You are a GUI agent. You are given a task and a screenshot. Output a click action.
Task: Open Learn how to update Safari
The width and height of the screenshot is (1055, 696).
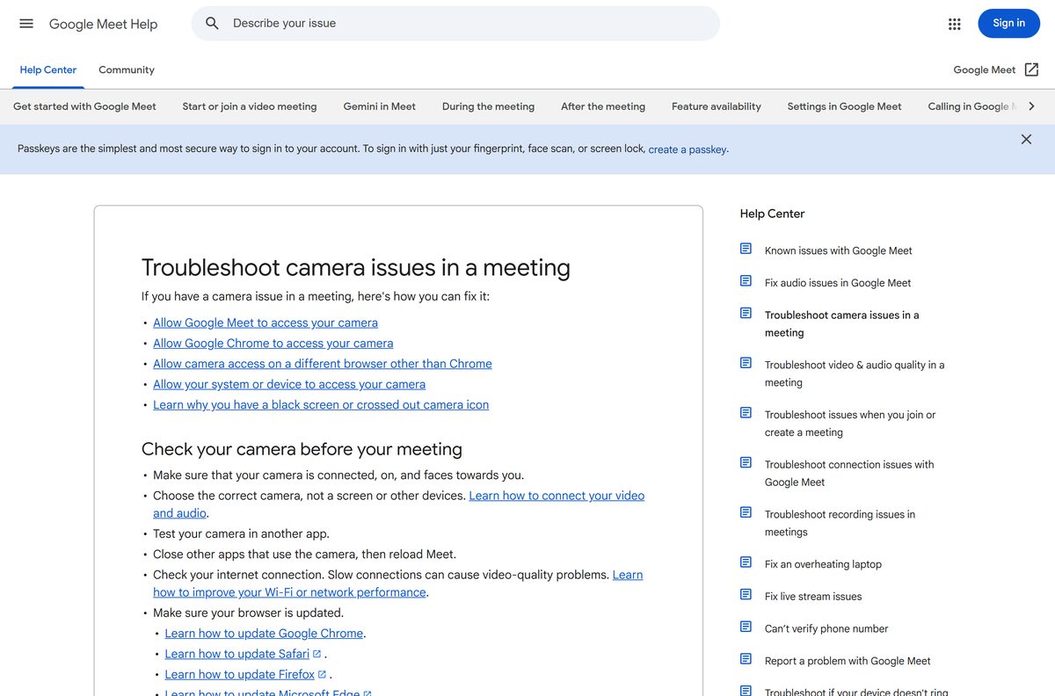point(237,654)
